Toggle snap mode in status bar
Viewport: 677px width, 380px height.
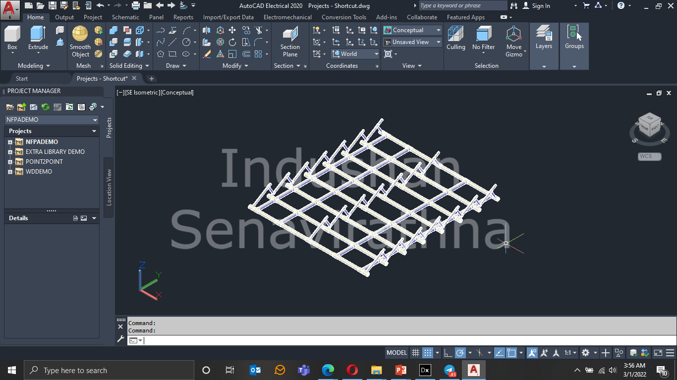coord(428,353)
